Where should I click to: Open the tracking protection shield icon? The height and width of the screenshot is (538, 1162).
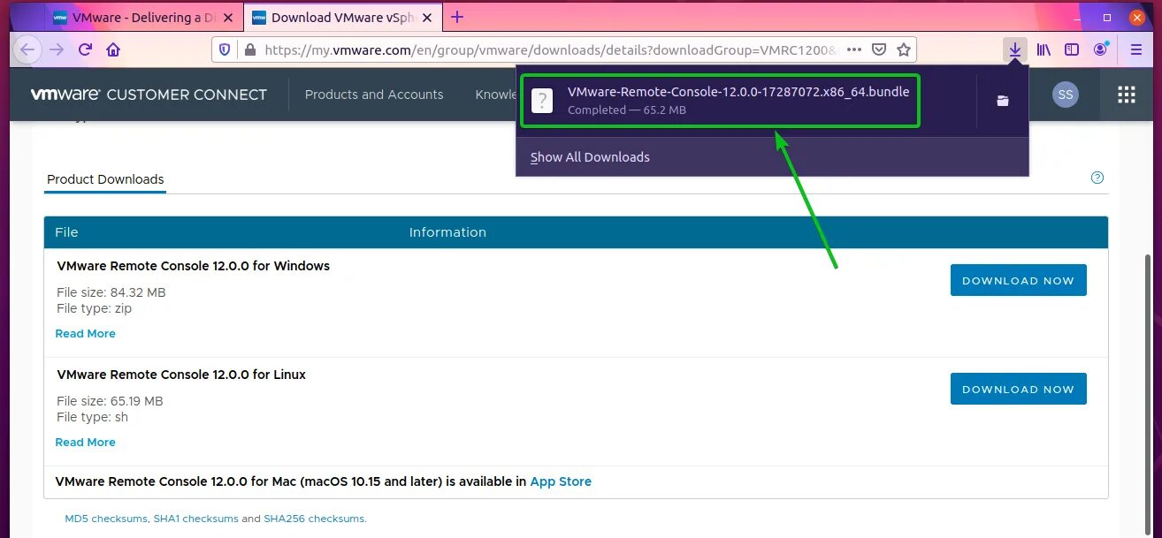pos(225,49)
